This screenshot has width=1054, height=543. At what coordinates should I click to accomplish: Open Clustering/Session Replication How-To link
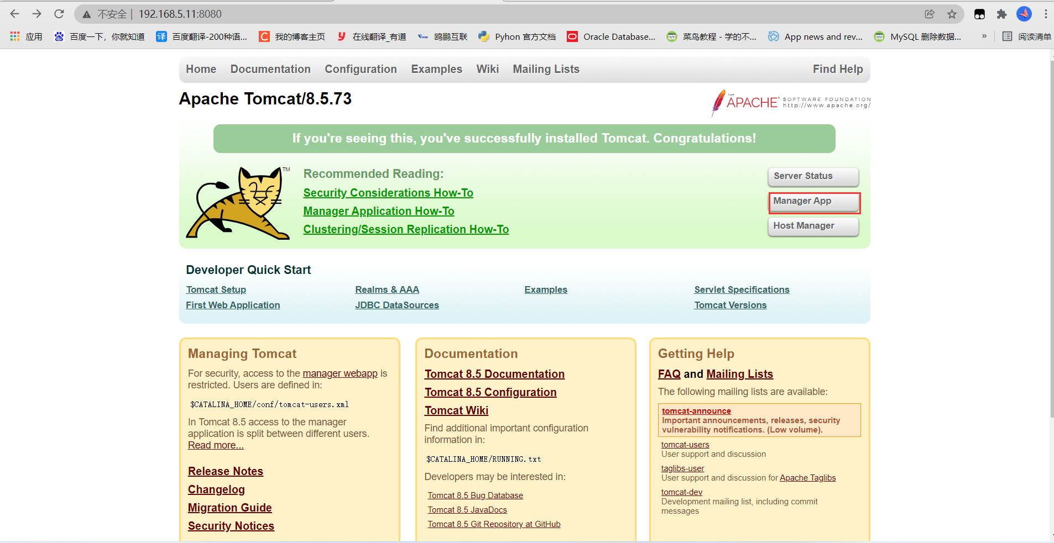pyautogui.click(x=406, y=229)
